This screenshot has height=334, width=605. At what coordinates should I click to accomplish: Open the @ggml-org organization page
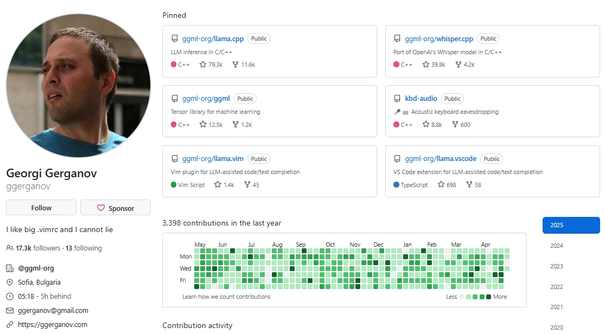(36, 268)
